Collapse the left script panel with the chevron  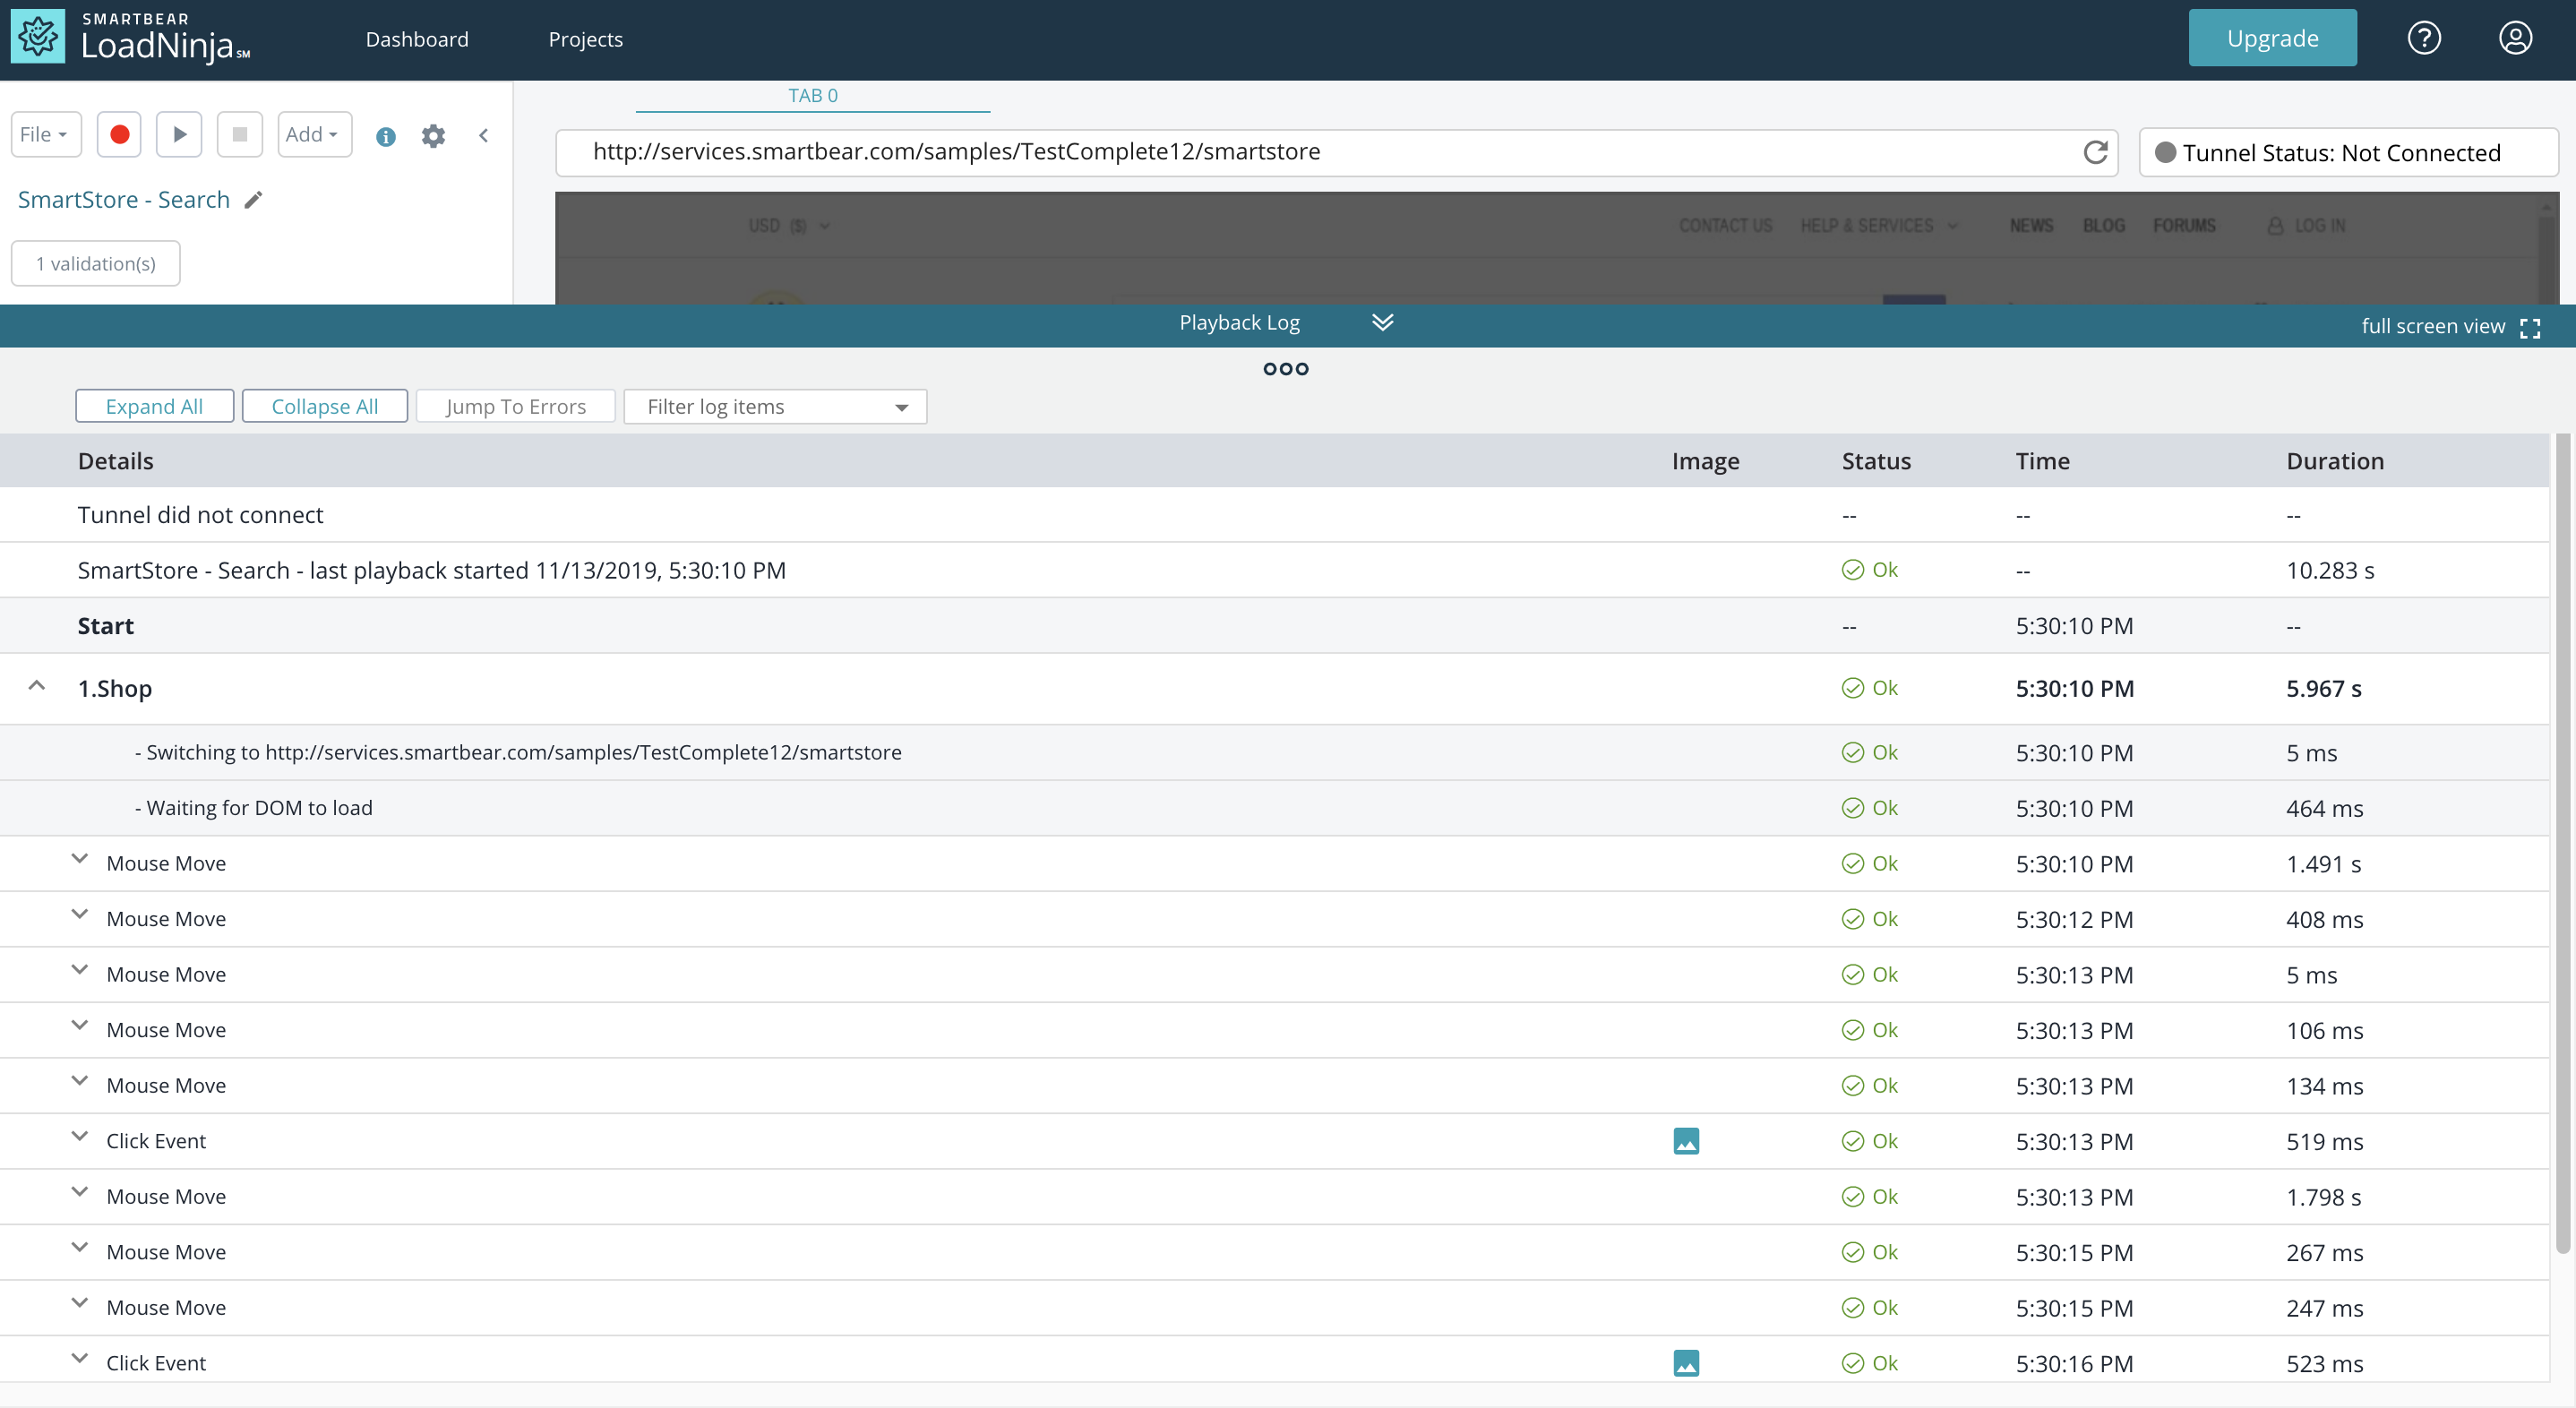click(484, 136)
